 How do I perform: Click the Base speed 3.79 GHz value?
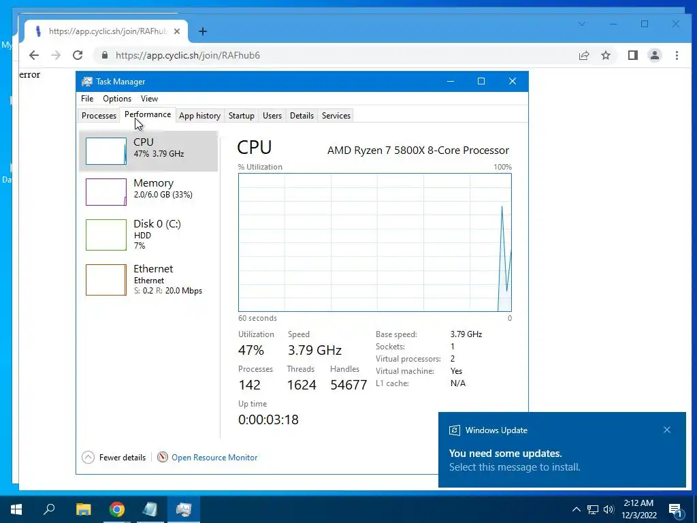click(466, 334)
